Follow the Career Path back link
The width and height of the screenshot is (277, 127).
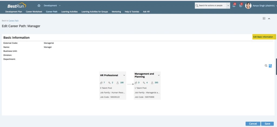14,21
